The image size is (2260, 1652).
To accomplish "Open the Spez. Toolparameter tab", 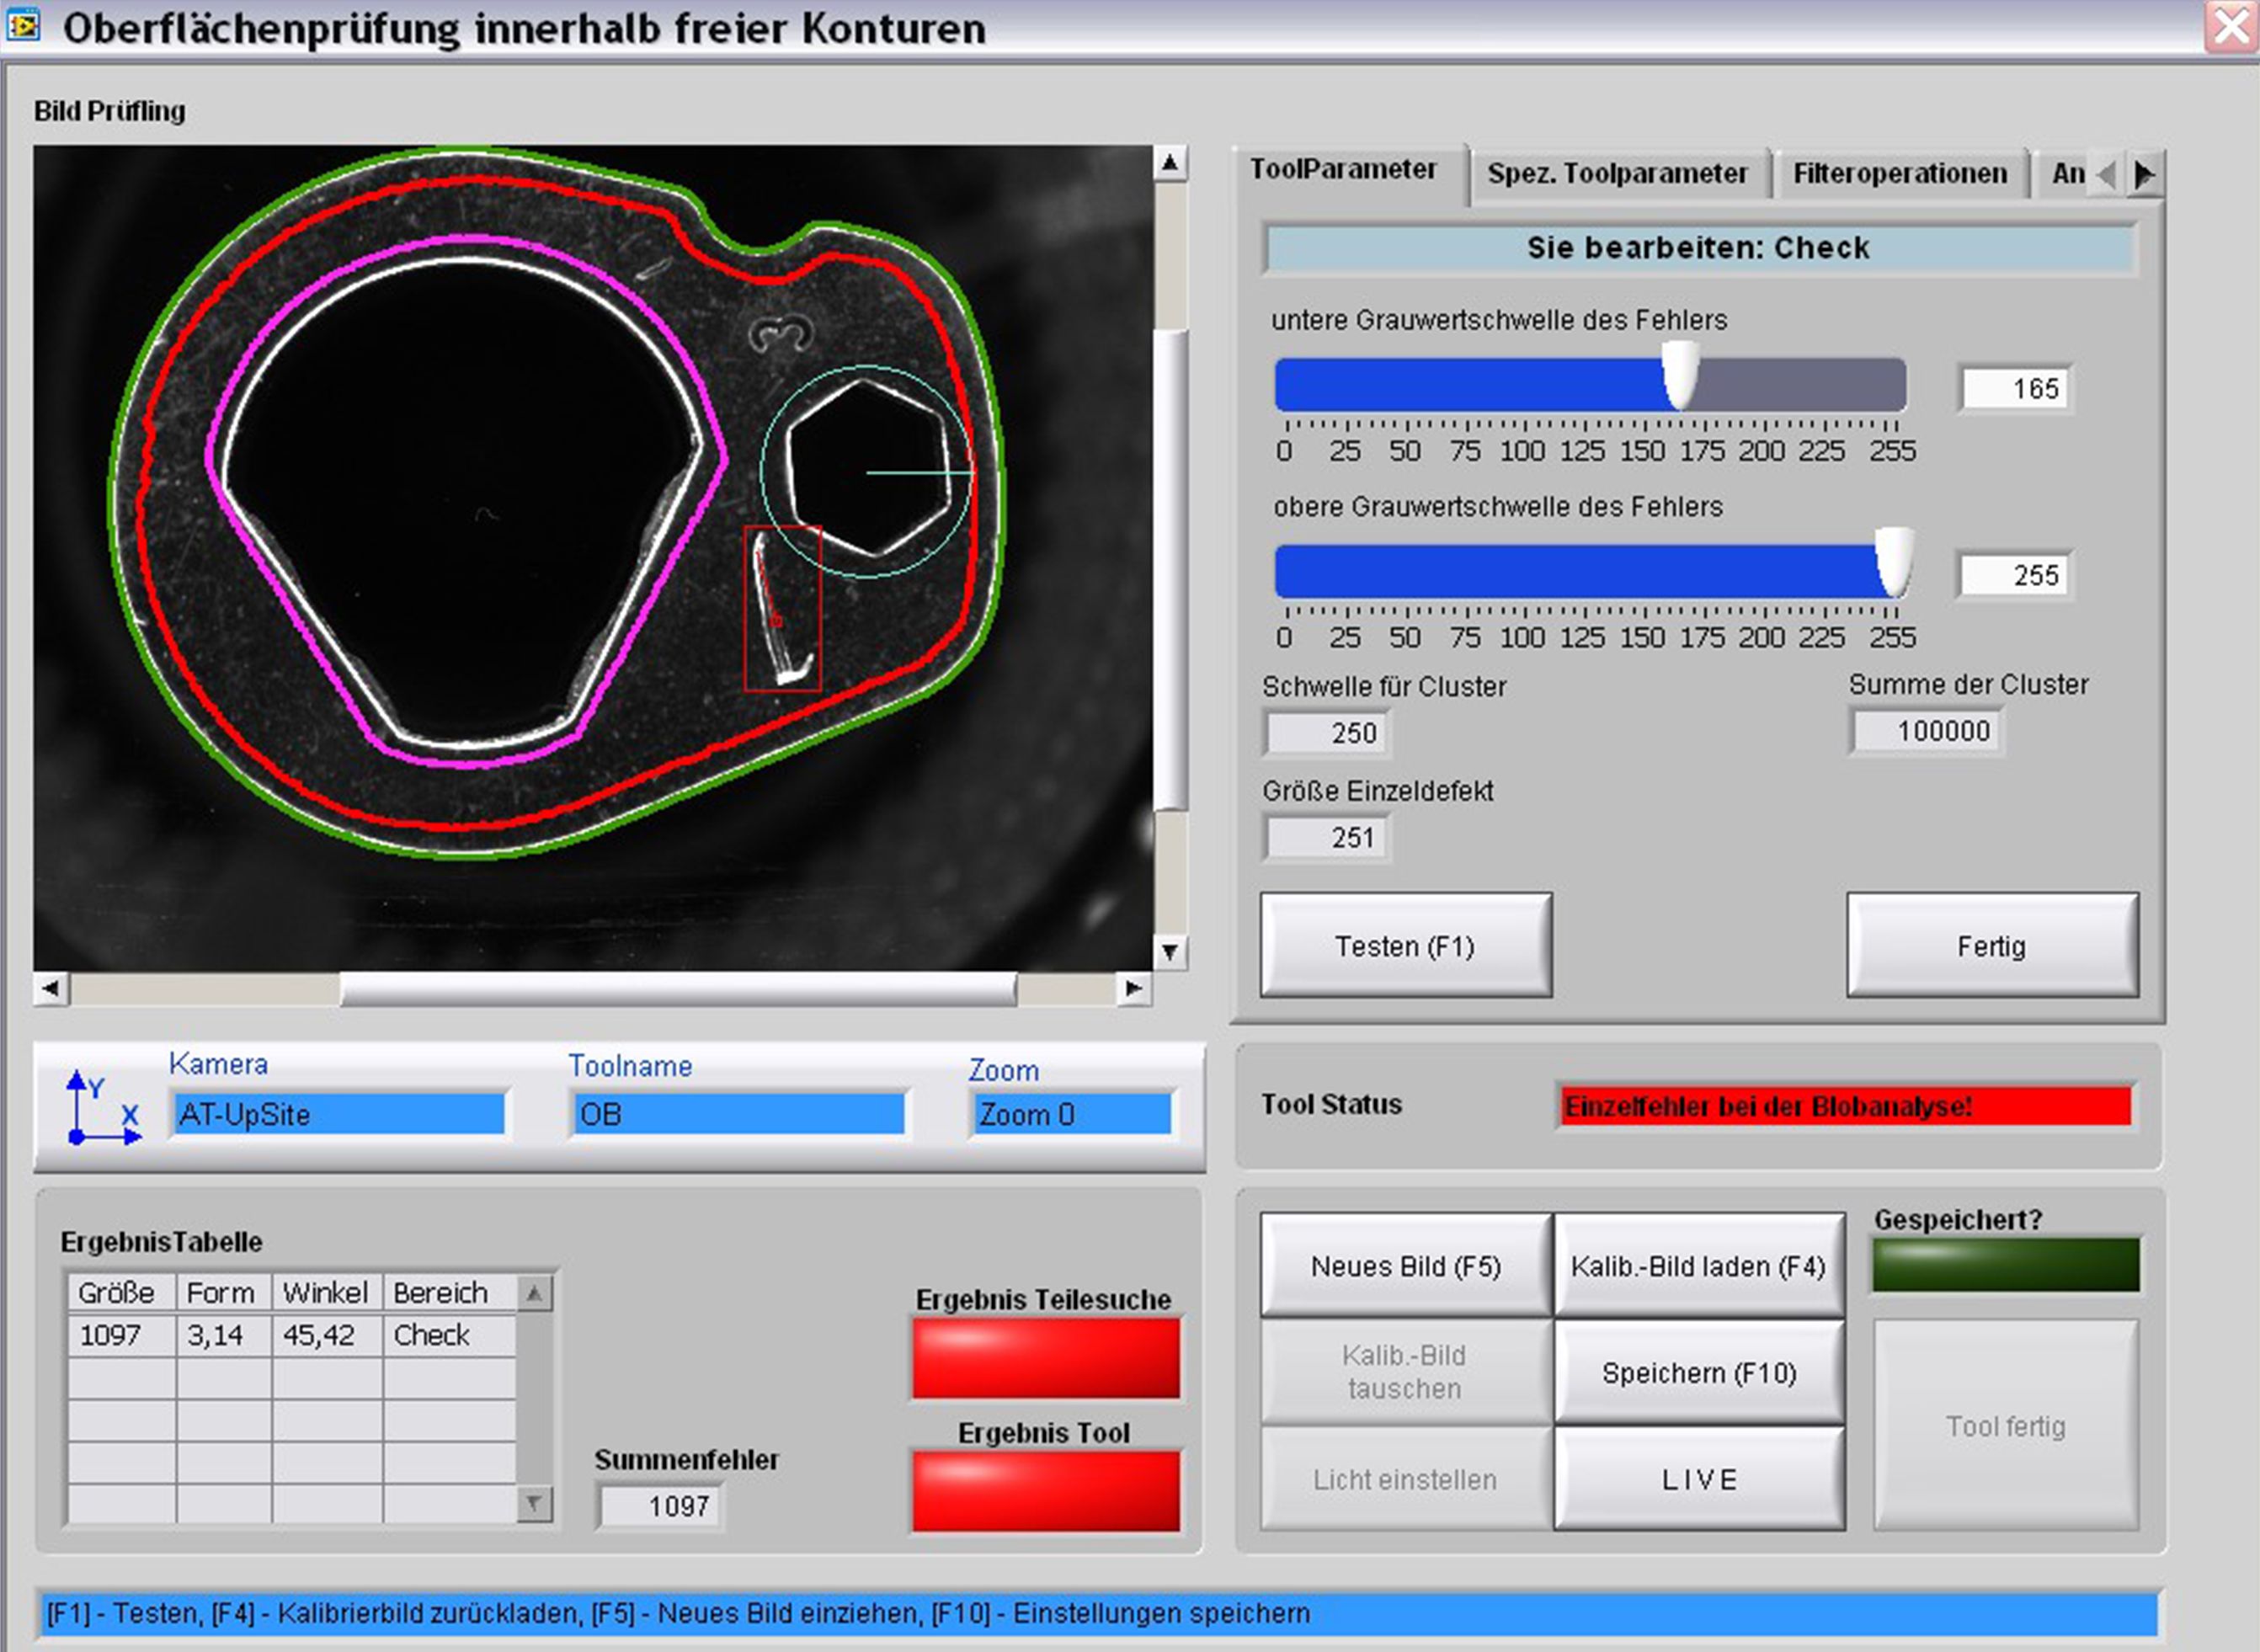I will click(x=1617, y=174).
